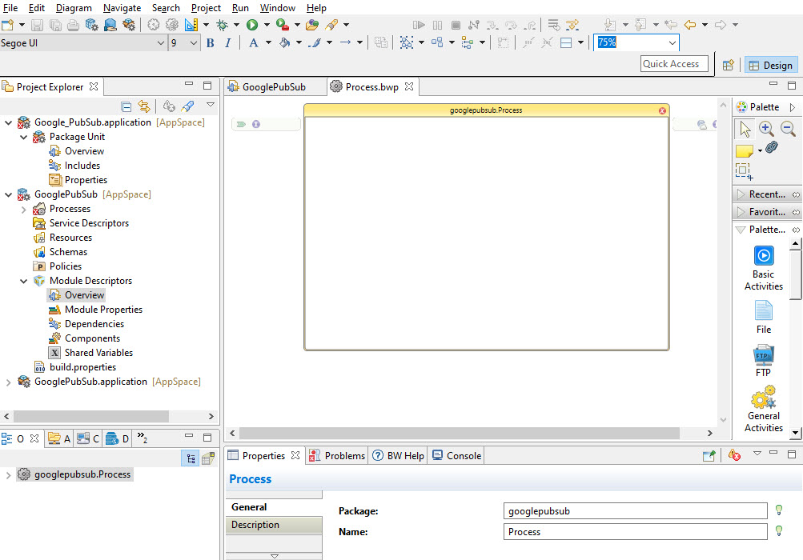Click the Zoom Out tool in Palette

[788, 128]
